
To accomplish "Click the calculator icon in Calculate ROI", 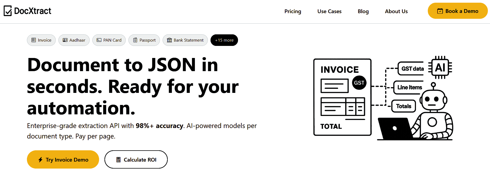I will tap(118, 160).
